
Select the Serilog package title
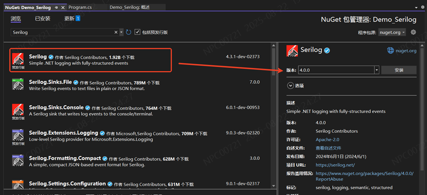[38, 57]
